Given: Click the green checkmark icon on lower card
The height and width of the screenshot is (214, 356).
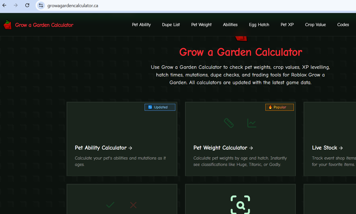Looking at the screenshot, I should tap(110, 205).
